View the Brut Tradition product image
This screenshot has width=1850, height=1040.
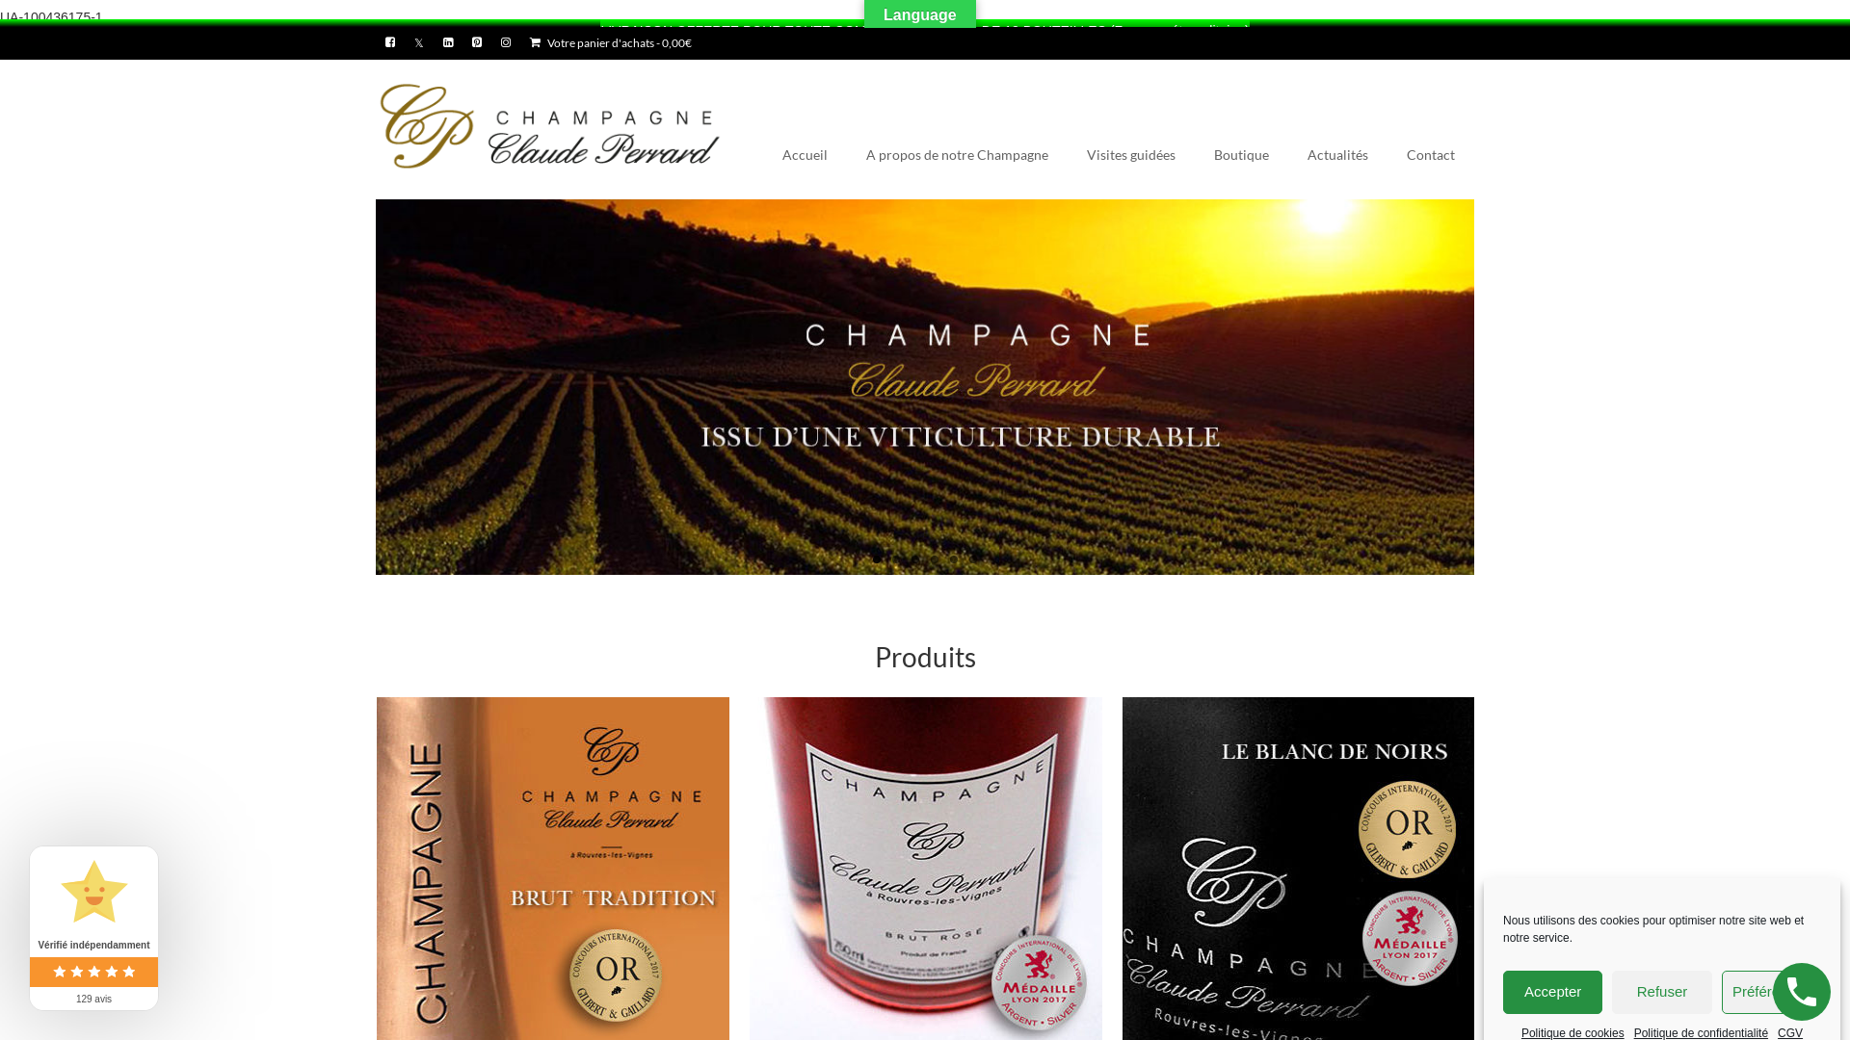553,869
